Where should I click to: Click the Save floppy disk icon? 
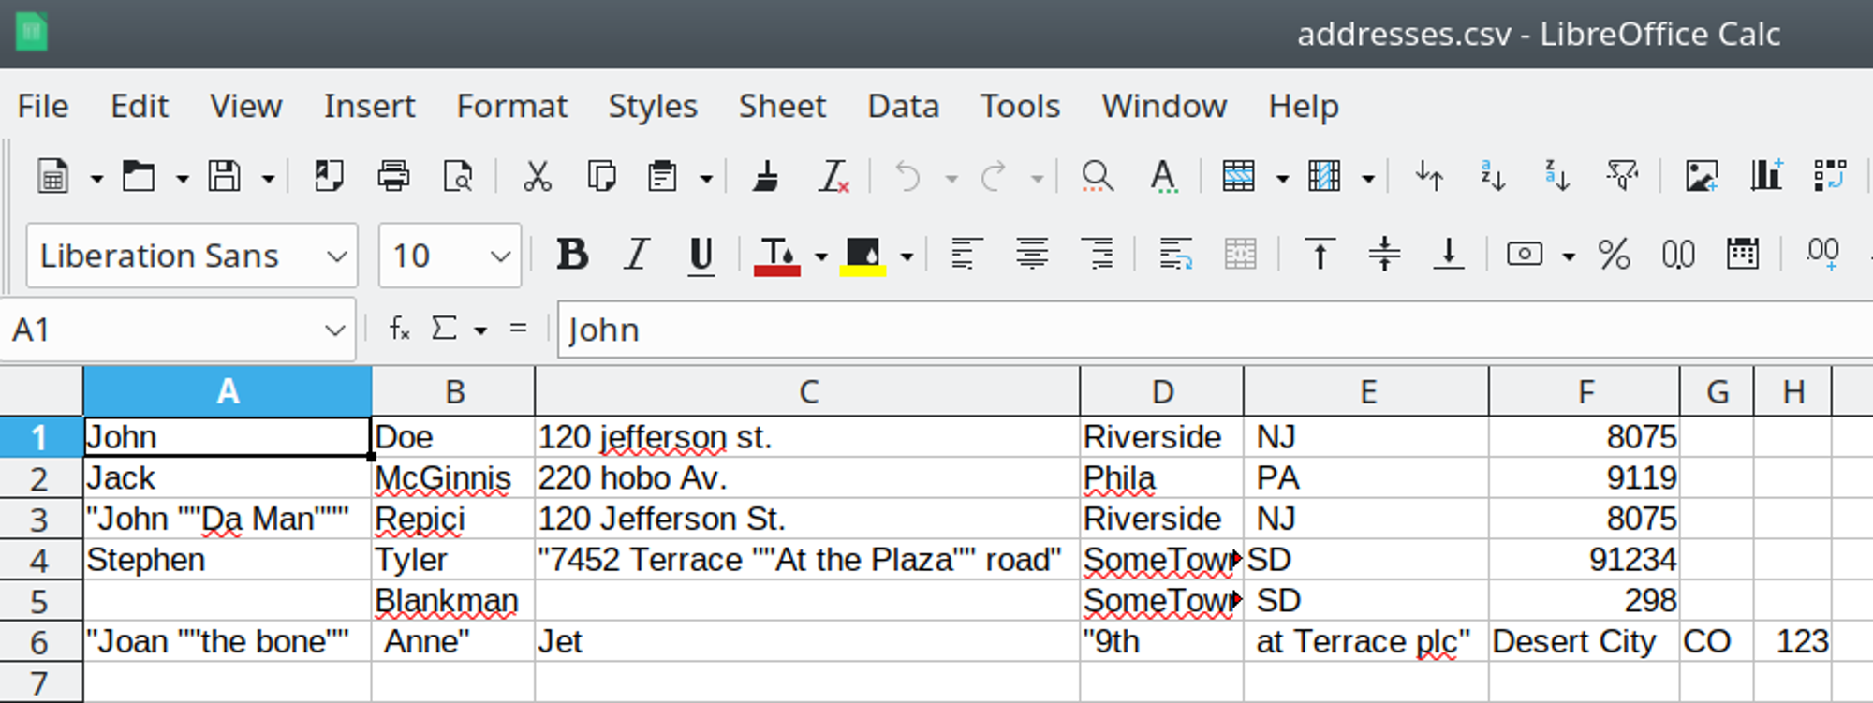click(224, 176)
